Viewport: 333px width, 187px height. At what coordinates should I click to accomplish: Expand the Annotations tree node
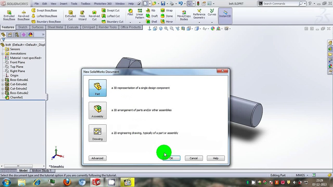3,54
